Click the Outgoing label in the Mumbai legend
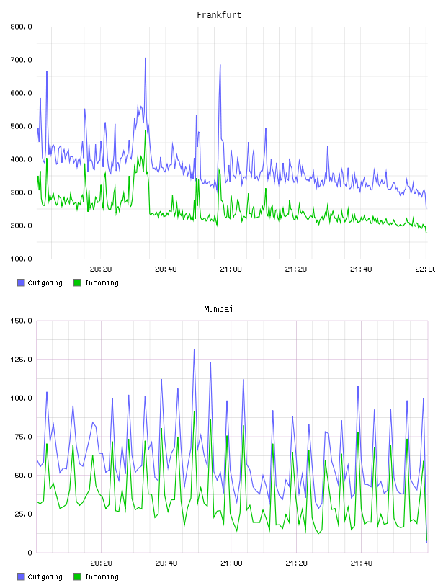 [x=45, y=576]
